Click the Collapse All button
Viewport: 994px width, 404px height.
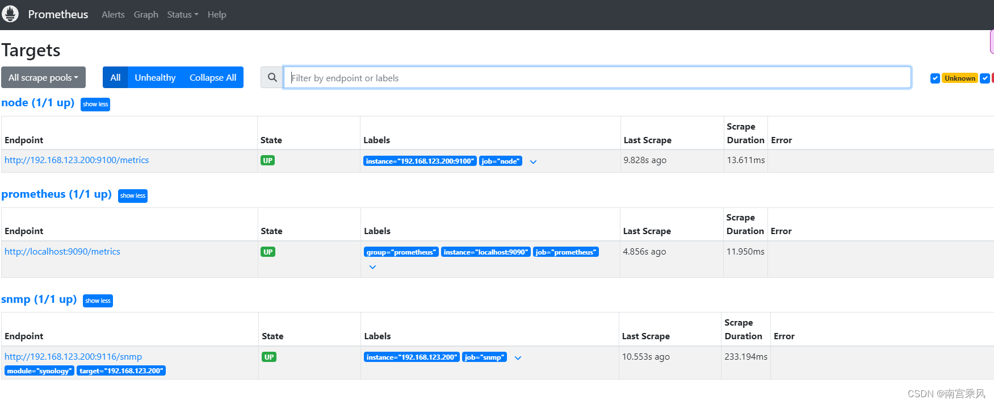[x=213, y=78]
